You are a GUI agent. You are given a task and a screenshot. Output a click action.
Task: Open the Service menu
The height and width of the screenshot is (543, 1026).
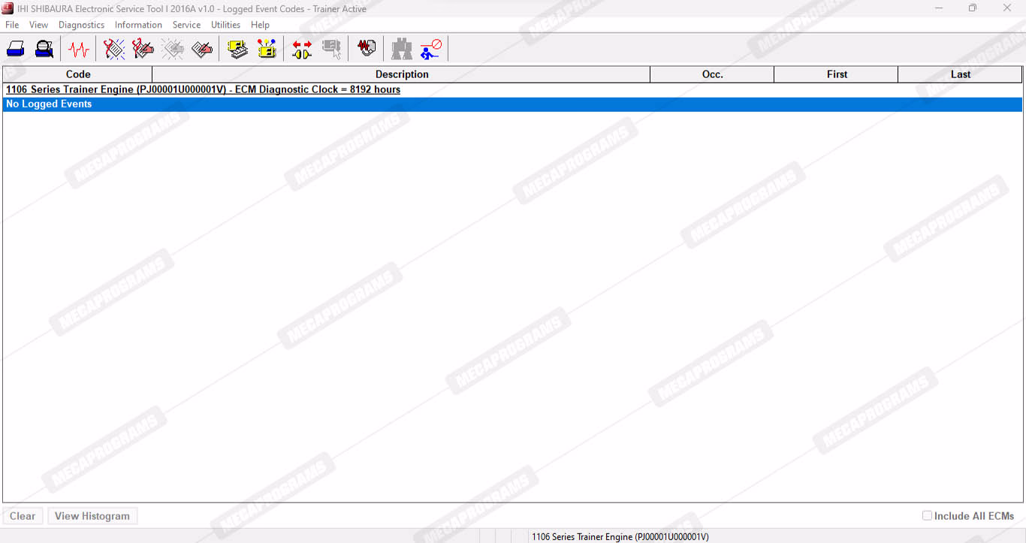click(186, 25)
